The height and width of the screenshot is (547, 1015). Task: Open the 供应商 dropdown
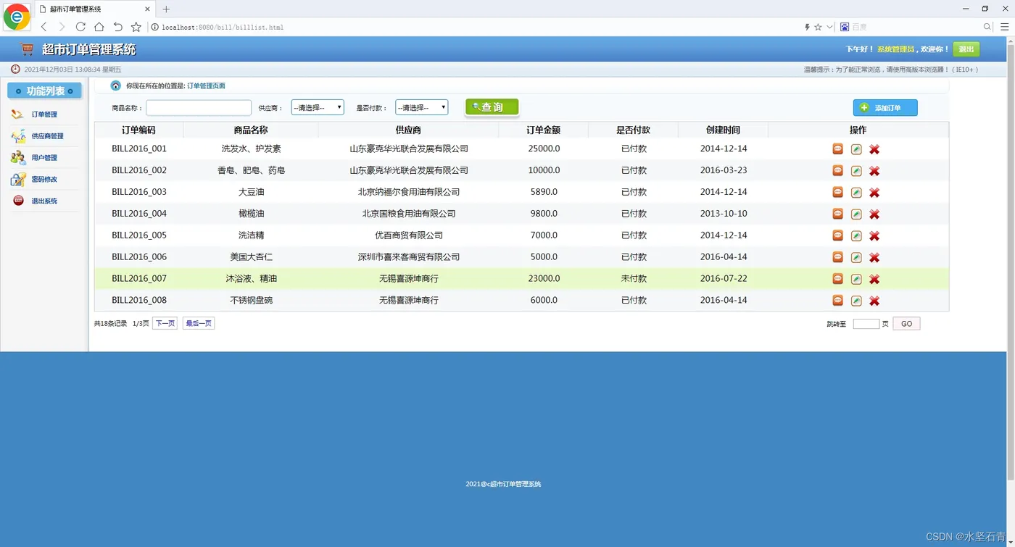[x=318, y=107]
